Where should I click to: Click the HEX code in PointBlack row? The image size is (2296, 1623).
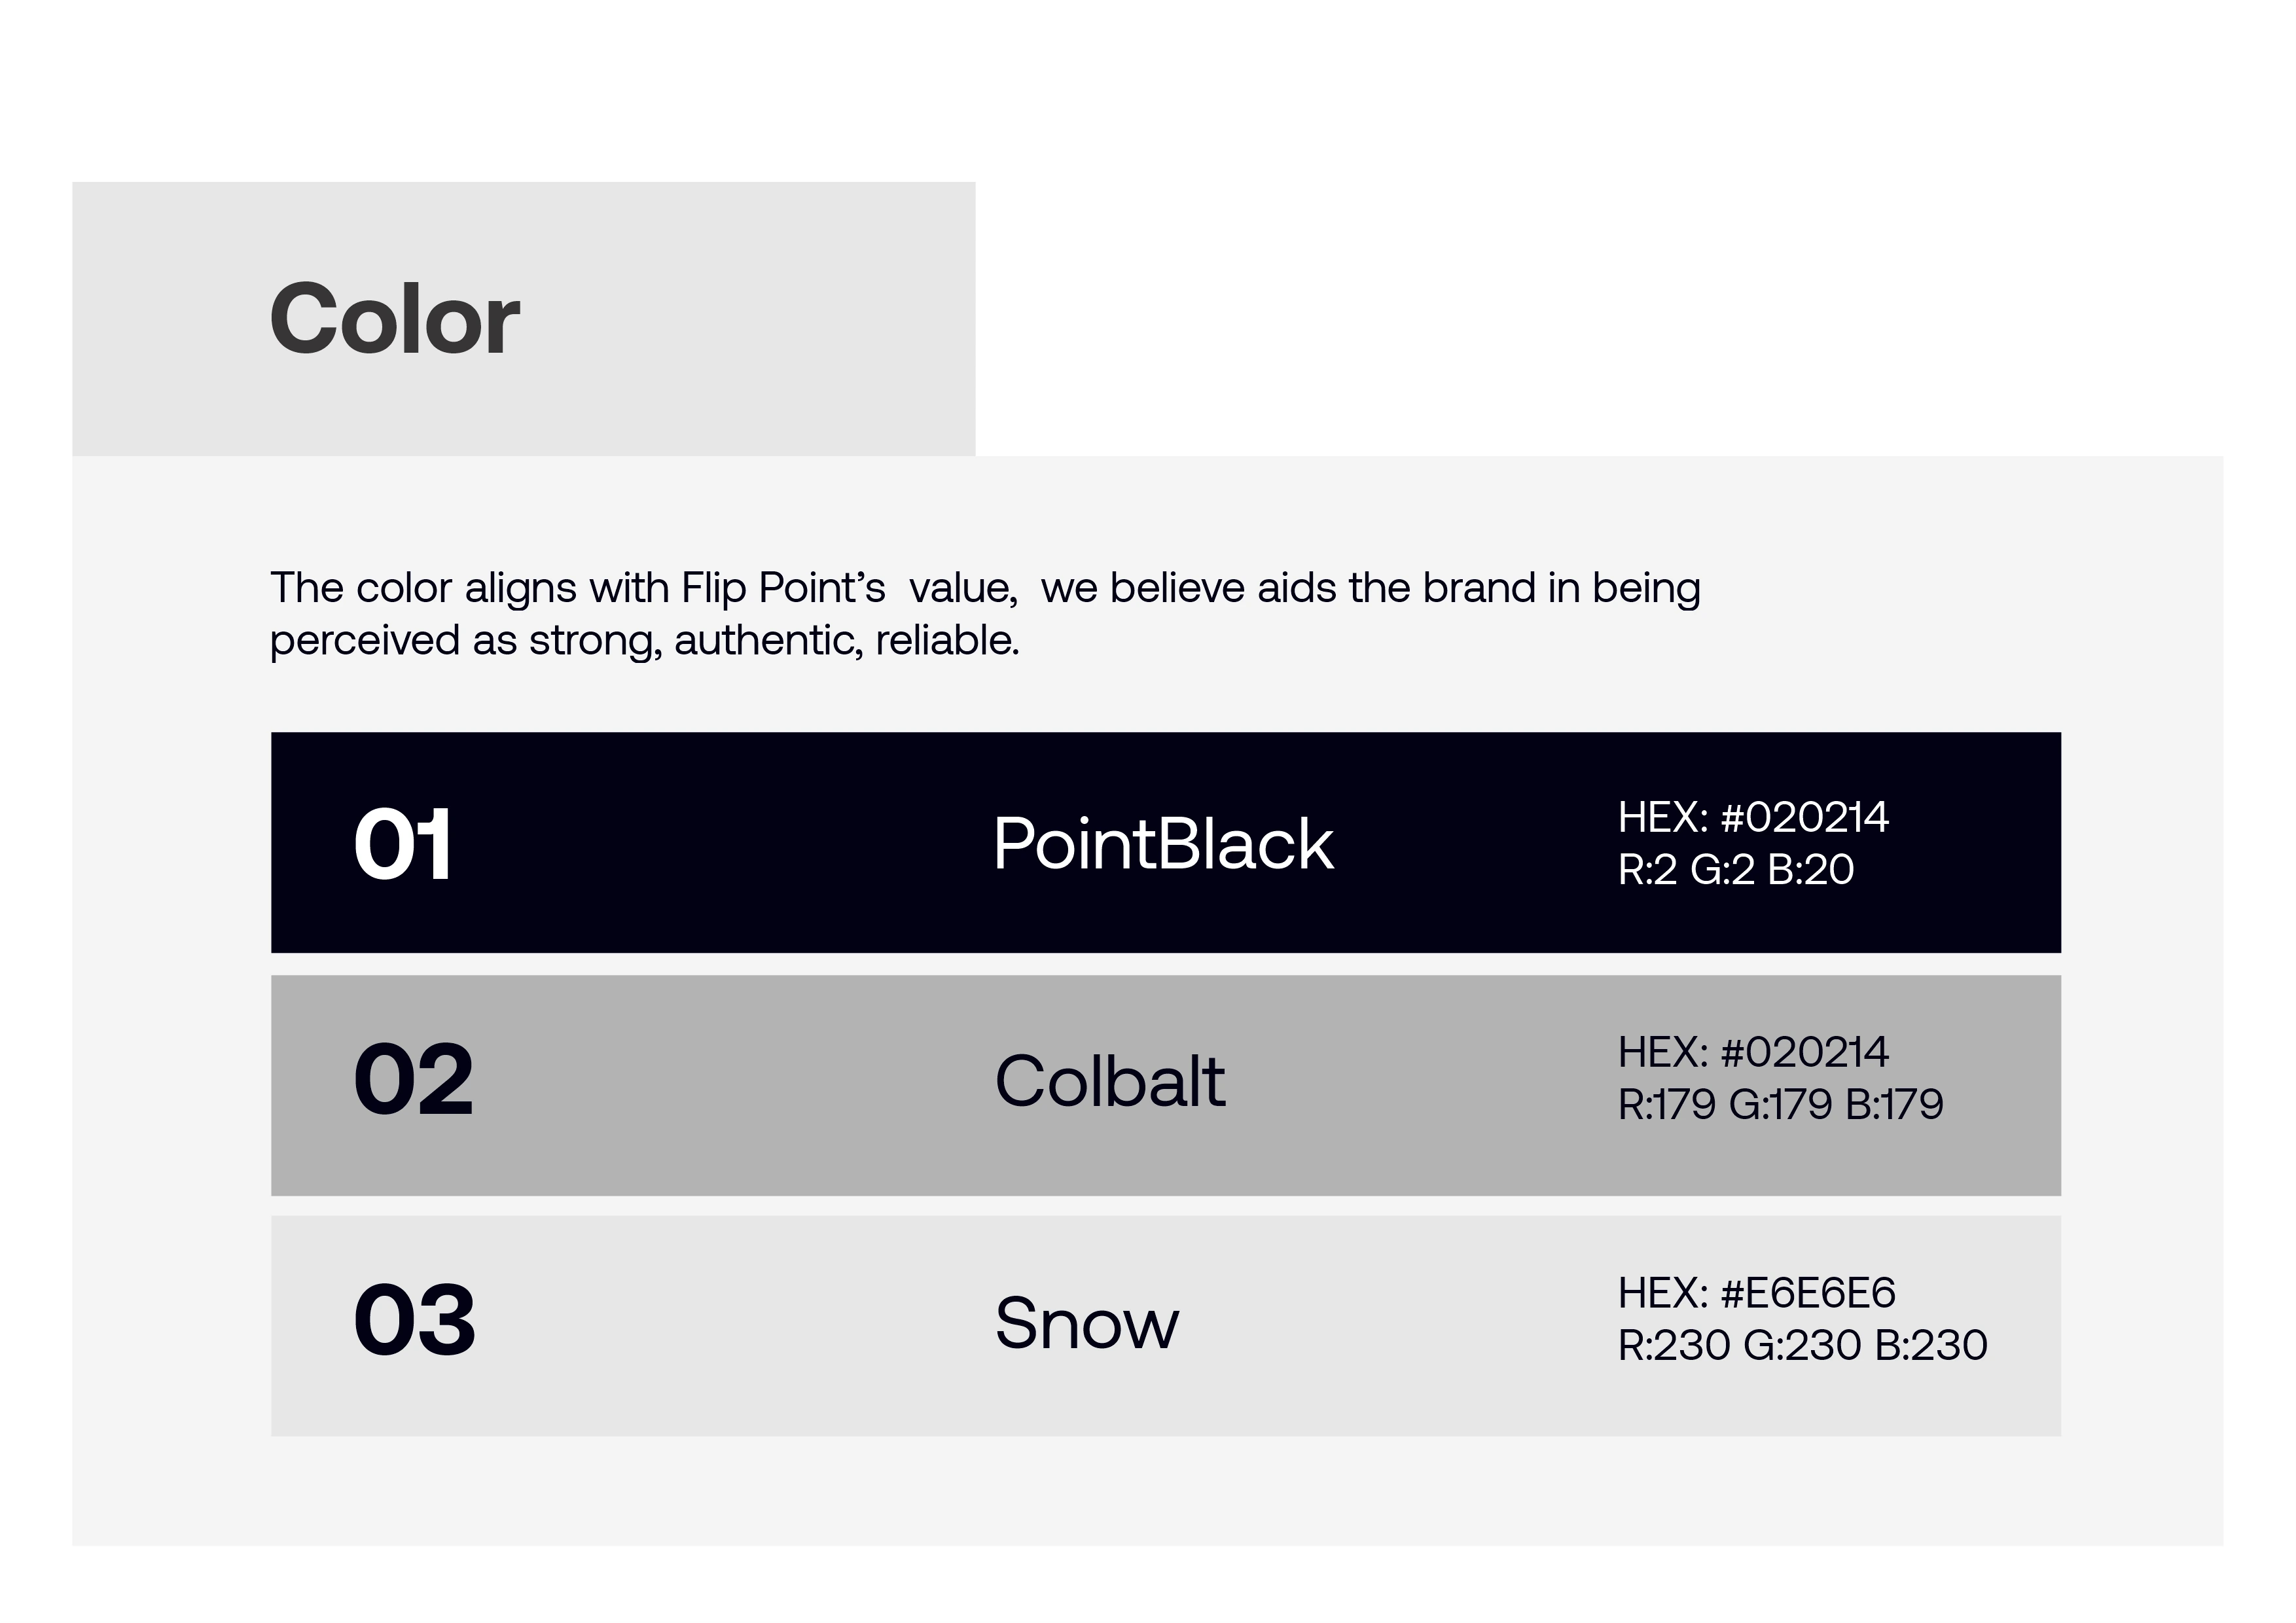pyautogui.click(x=1753, y=818)
